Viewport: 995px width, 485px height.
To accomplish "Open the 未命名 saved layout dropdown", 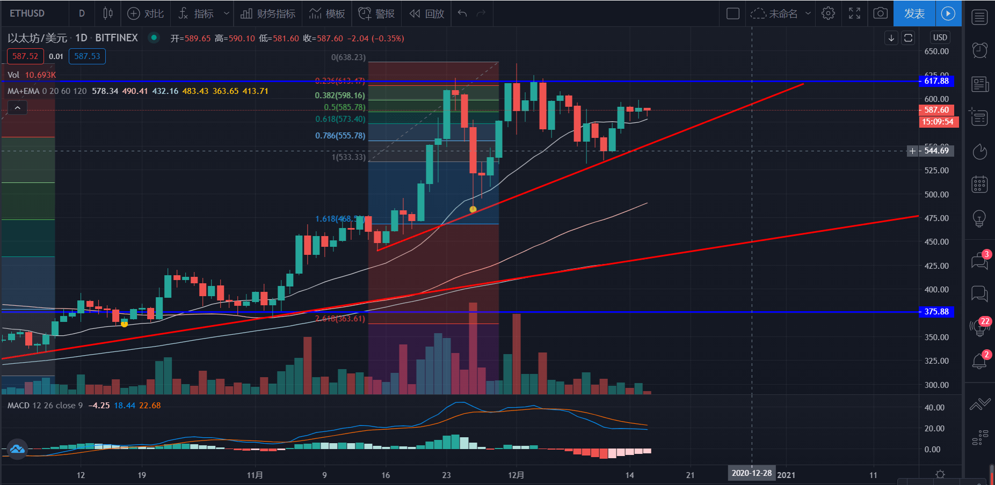I will [x=780, y=13].
